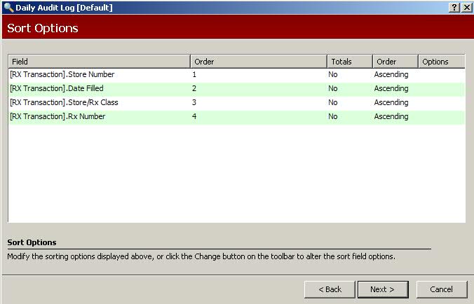Click the Help question mark button
This screenshot has height=304, width=474.
[x=454, y=7]
